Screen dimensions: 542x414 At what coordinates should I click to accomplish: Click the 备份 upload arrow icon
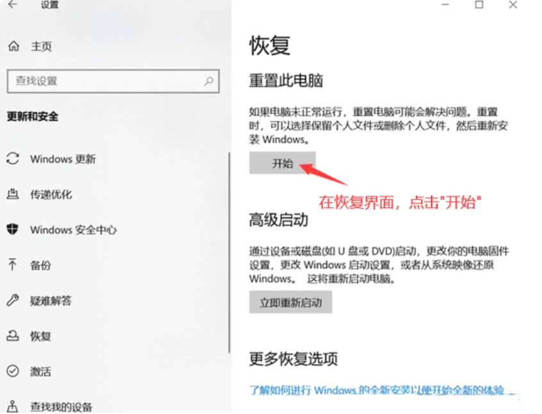(12, 265)
